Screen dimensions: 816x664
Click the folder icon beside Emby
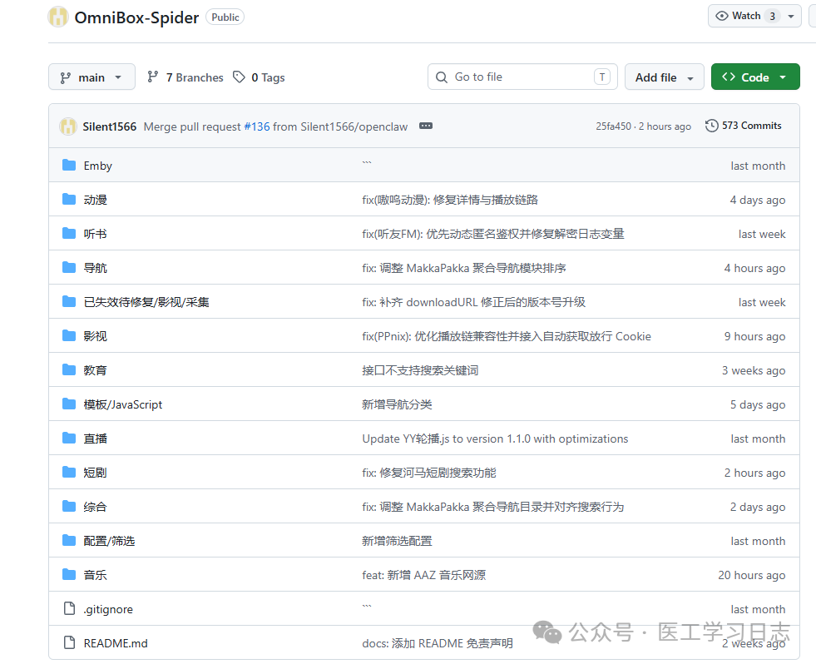[68, 165]
